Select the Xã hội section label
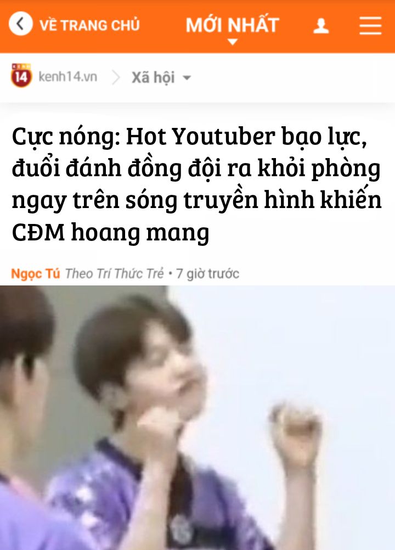Image resolution: width=395 pixels, height=550 pixels. [153, 77]
